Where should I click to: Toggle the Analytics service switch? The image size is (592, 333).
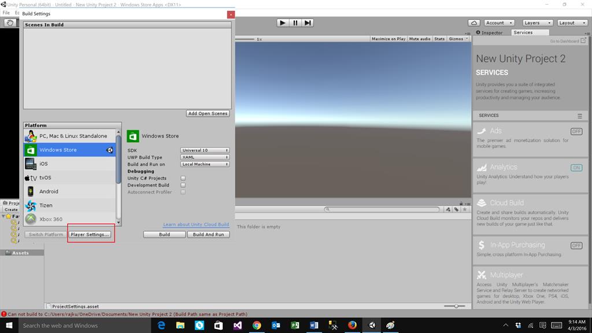click(576, 168)
